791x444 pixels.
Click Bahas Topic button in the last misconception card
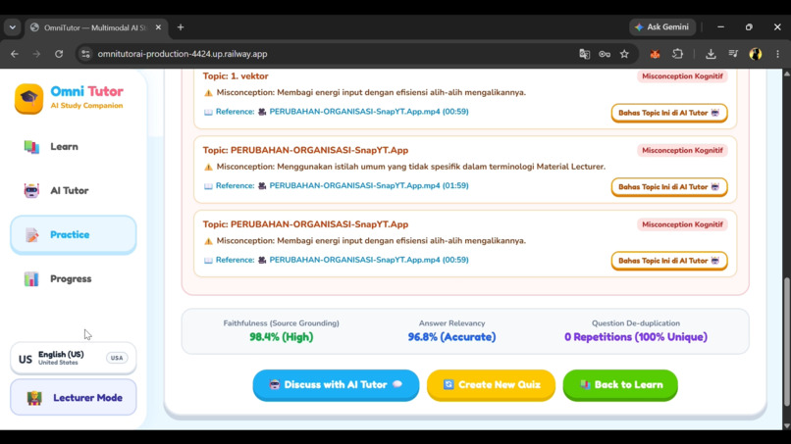click(x=669, y=261)
